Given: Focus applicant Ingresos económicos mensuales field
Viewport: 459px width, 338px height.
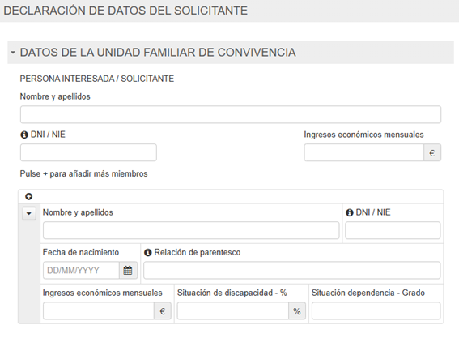Looking at the screenshot, I should pos(363,152).
